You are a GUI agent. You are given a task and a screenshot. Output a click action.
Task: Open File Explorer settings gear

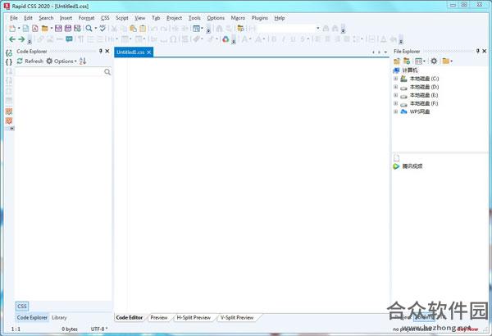434,61
